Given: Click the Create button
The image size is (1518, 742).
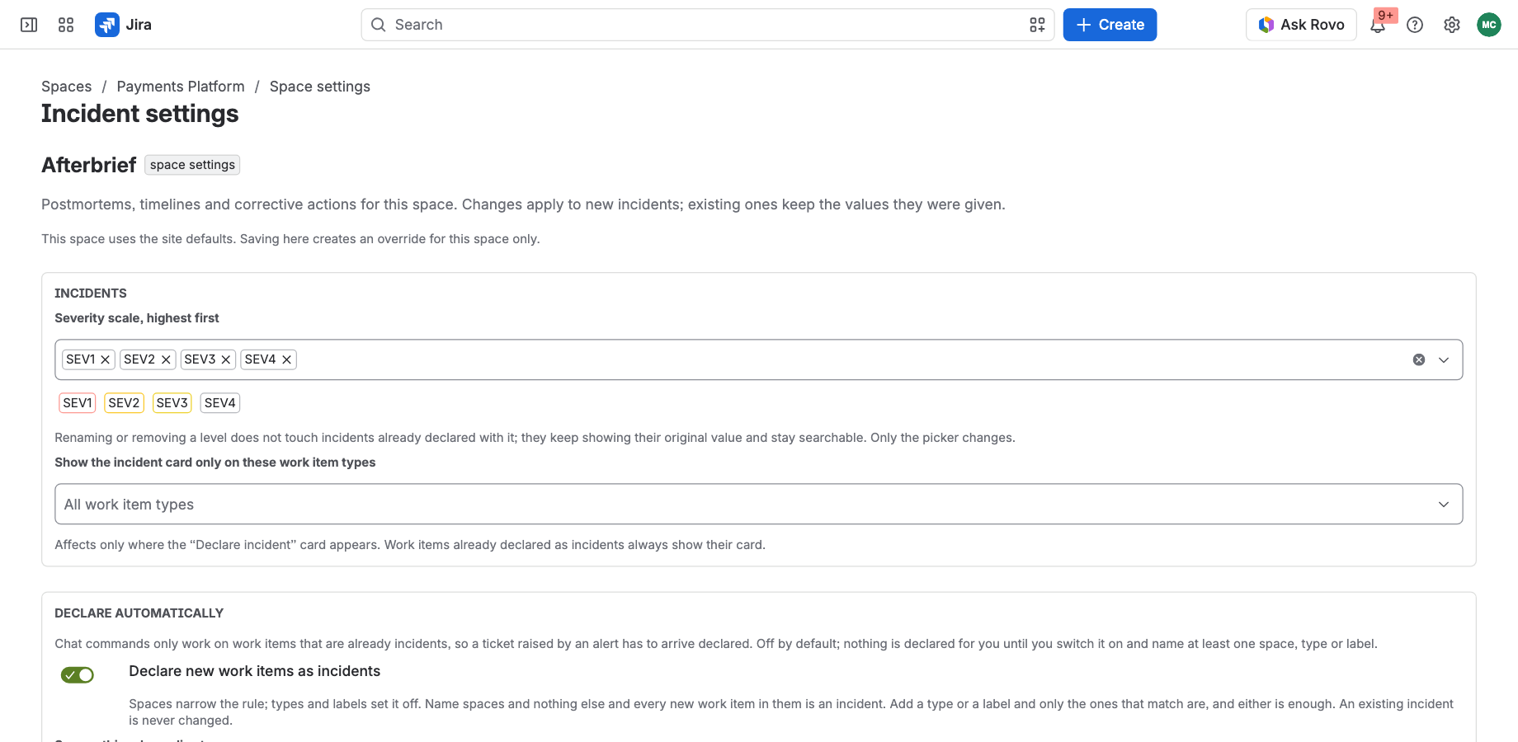Looking at the screenshot, I should pyautogui.click(x=1110, y=25).
